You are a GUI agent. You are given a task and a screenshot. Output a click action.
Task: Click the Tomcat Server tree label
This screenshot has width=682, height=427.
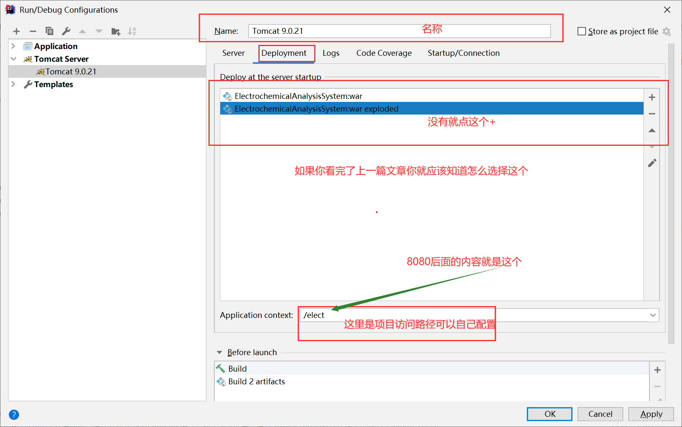tap(61, 59)
